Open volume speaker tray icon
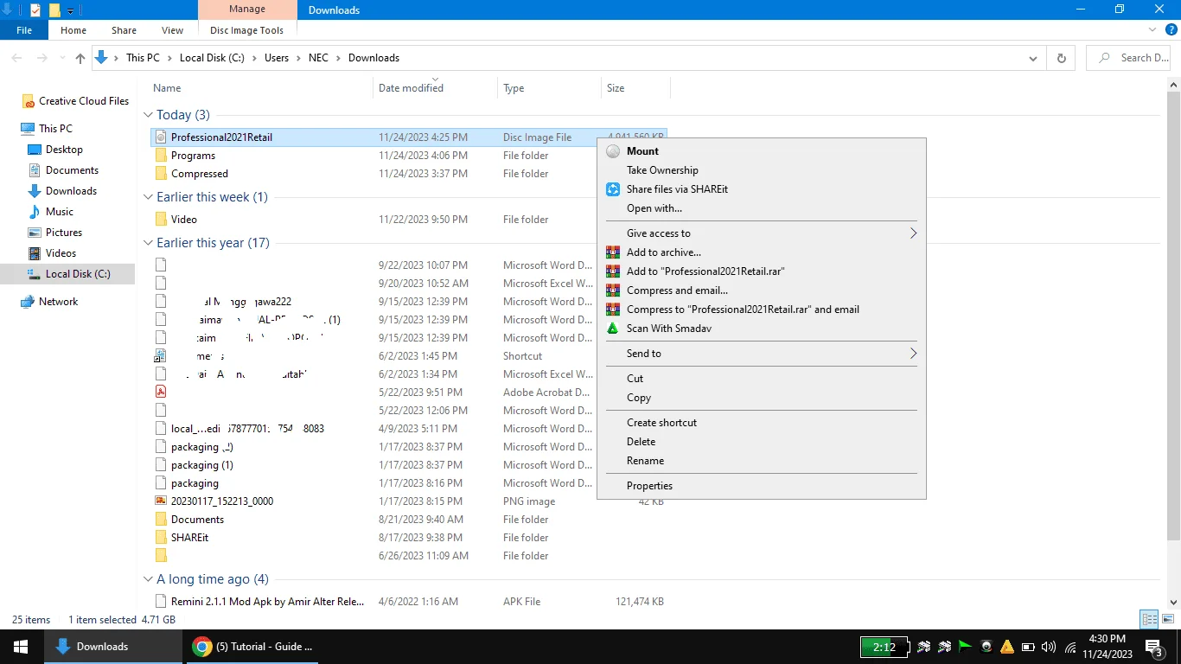 [x=1049, y=647]
